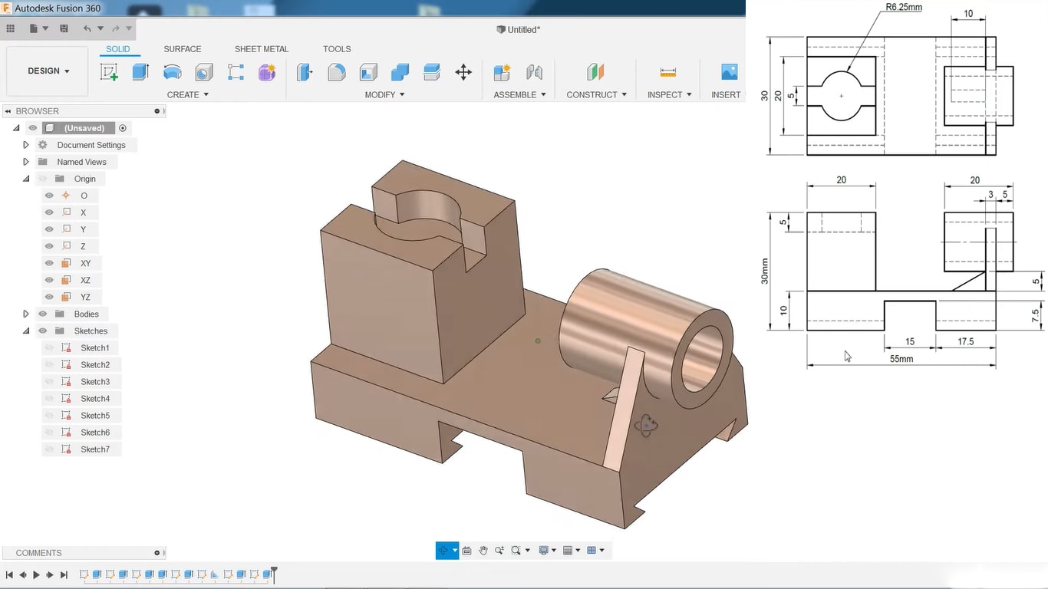Image resolution: width=1048 pixels, height=589 pixels.
Task: Expand the Document Settings node
Action: [x=25, y=145]
